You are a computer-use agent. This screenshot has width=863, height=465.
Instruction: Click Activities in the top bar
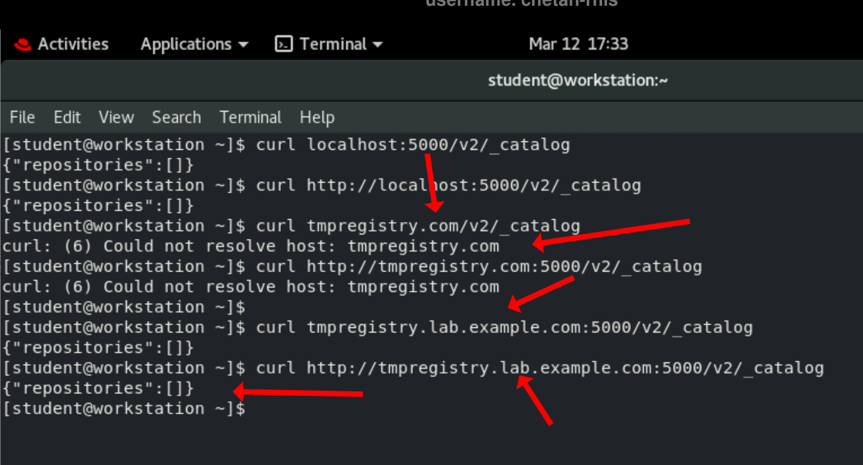(72, 44)
